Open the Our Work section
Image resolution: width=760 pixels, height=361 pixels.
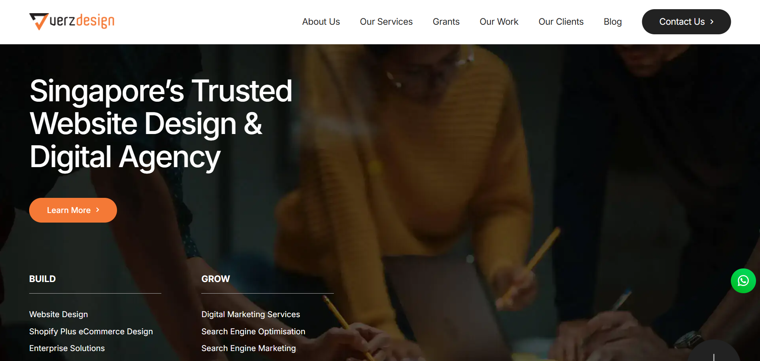tap(499, 22)
